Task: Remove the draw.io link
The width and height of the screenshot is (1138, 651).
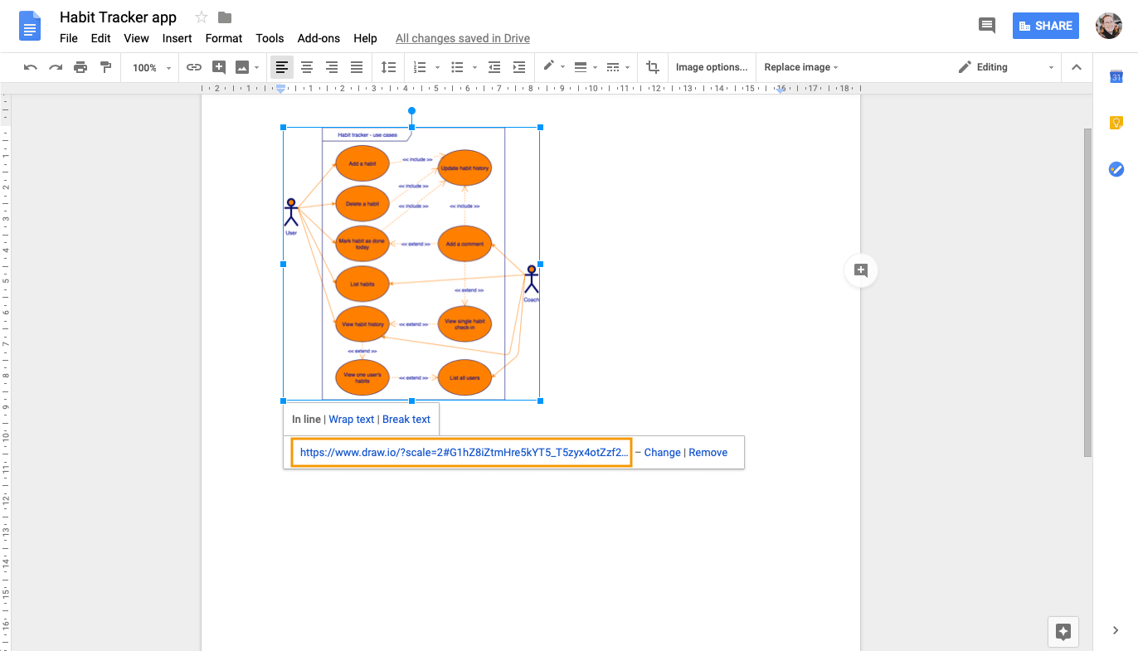Action: pos(708,452)
